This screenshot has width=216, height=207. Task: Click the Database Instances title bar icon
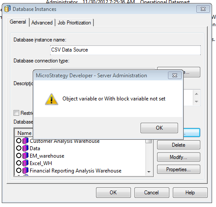pos(7,9)
